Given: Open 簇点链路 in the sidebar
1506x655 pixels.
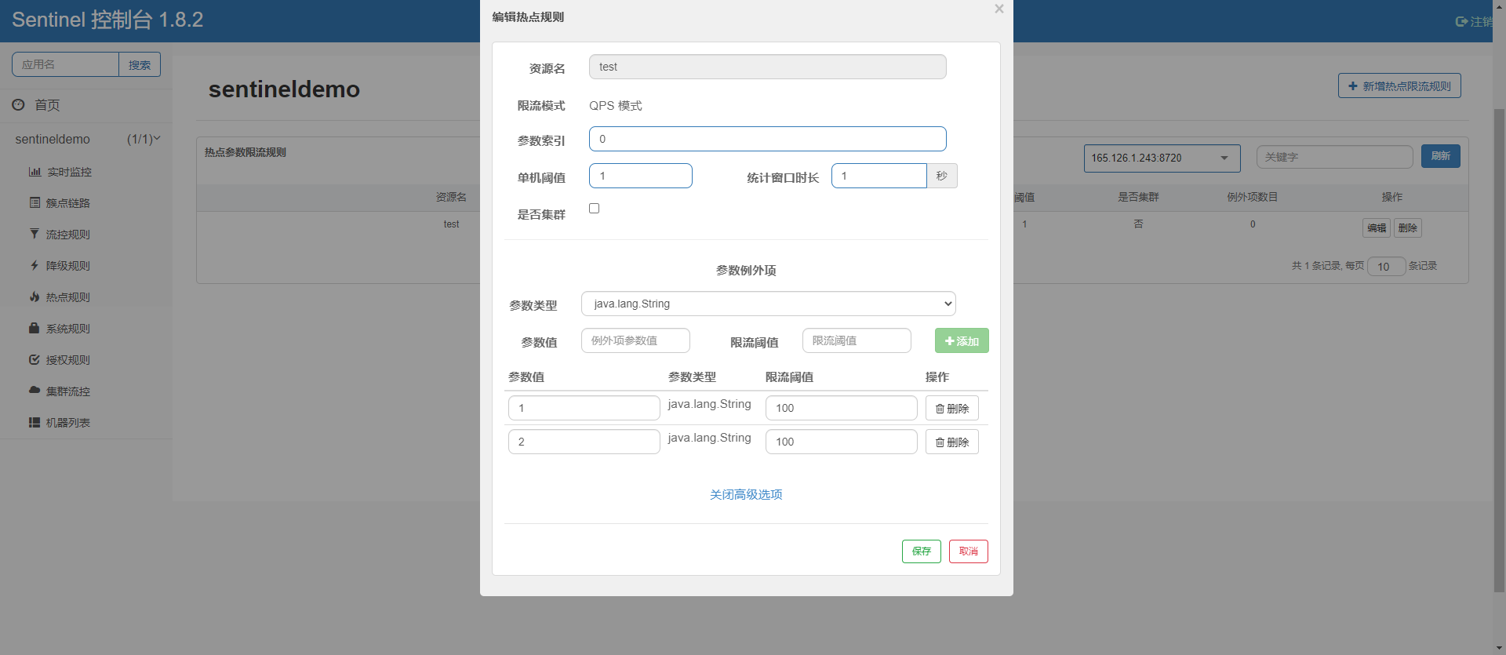Looking at the screenshot, I should click(x=68, y=203).
